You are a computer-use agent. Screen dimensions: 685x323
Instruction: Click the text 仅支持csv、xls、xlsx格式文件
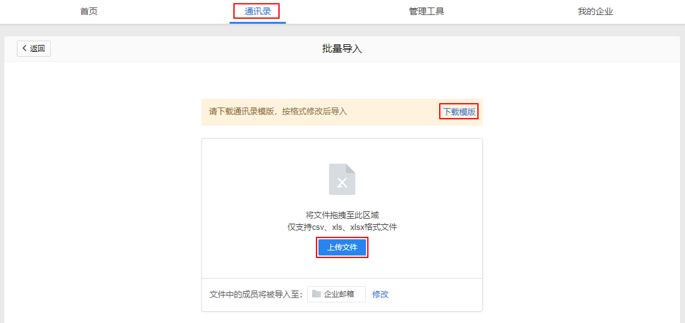pos(342,227)
